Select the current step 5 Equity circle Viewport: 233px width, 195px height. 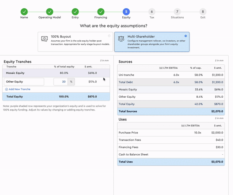(x=126, y=12)
